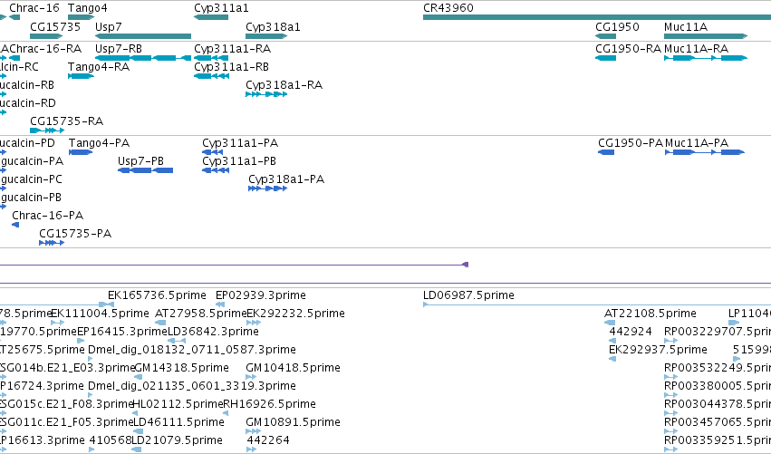Select the CR43960 gene bar
This screenshot has height=454, width=771.
597,17
